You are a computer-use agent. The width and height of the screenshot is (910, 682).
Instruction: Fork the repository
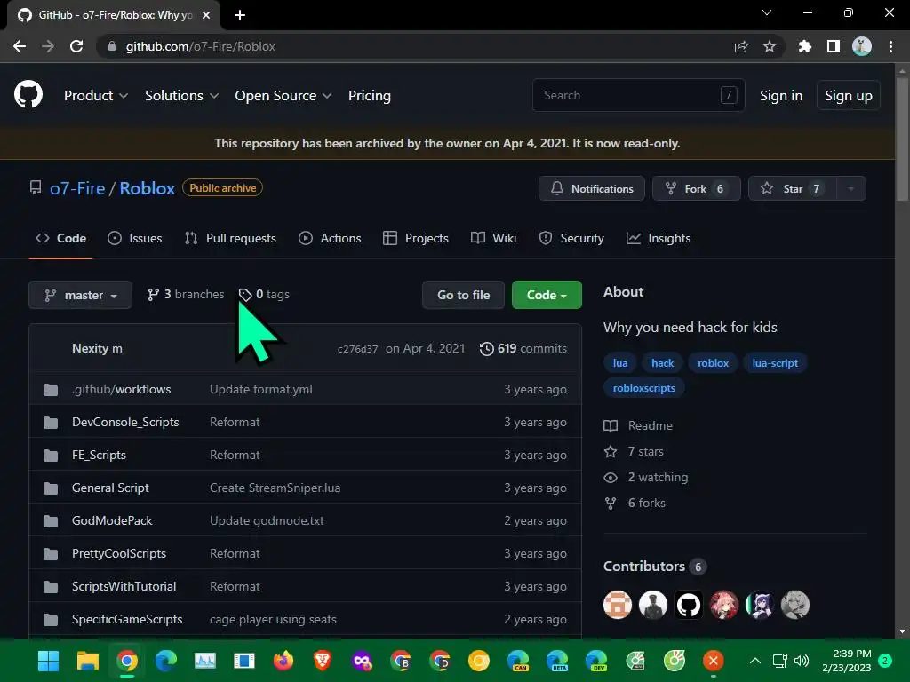click(696, 188)
